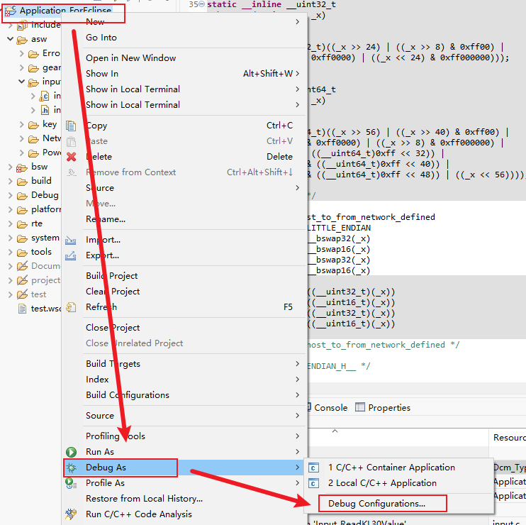Click the tools folder icon

tap(22, 253)
